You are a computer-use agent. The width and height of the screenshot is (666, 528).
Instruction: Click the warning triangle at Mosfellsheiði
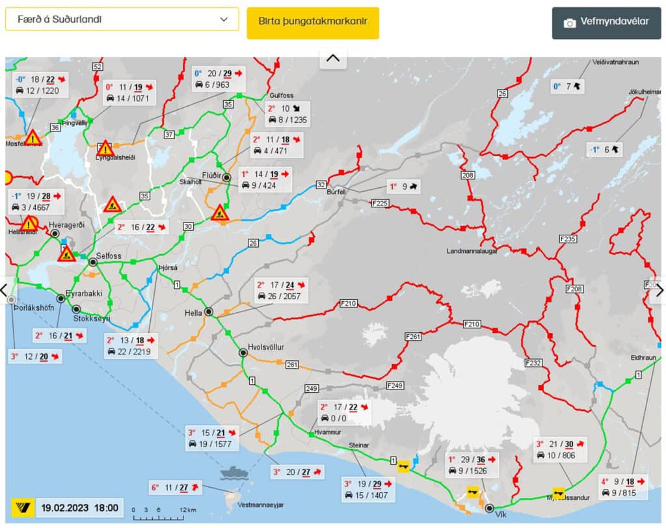coord(33,138)
